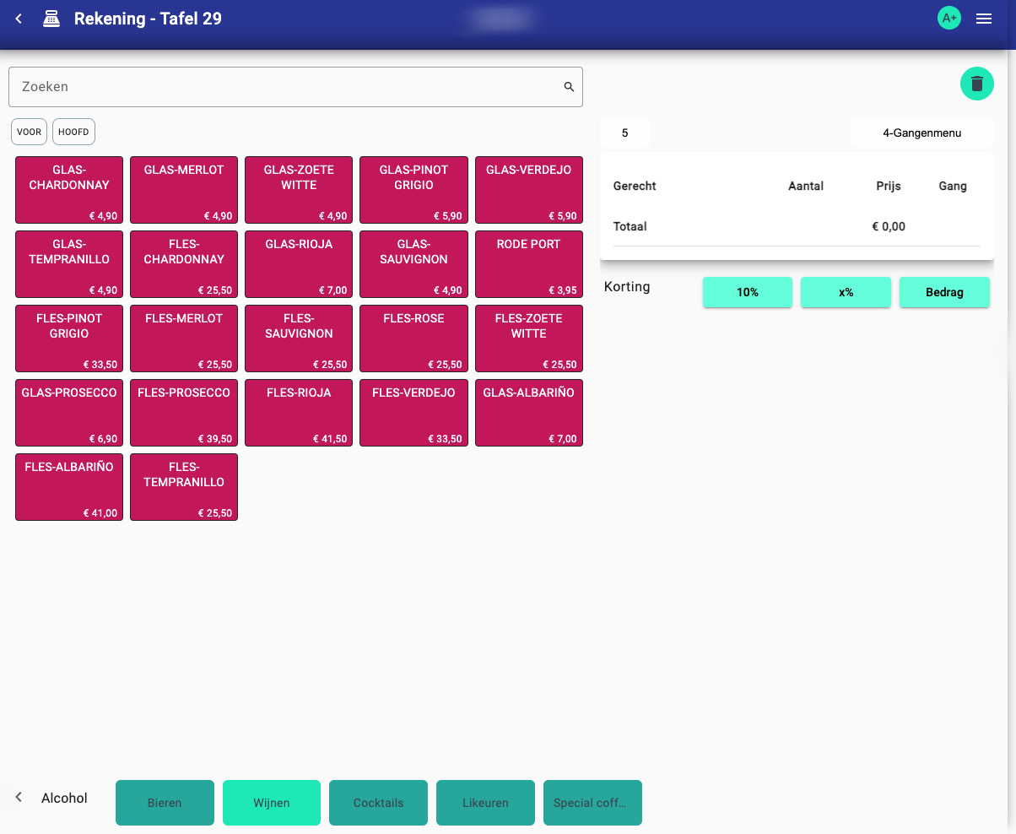
Task: Toggle the VOOR course filter
Action: coord(29,133)
